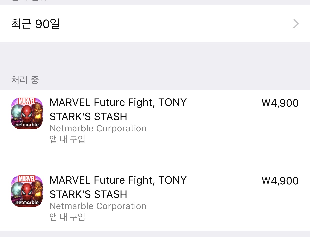The height and width of the screenshot is (237, 310).
Task: Click the MARVEL logo on the second app icon
Action: tap(27, 179)
